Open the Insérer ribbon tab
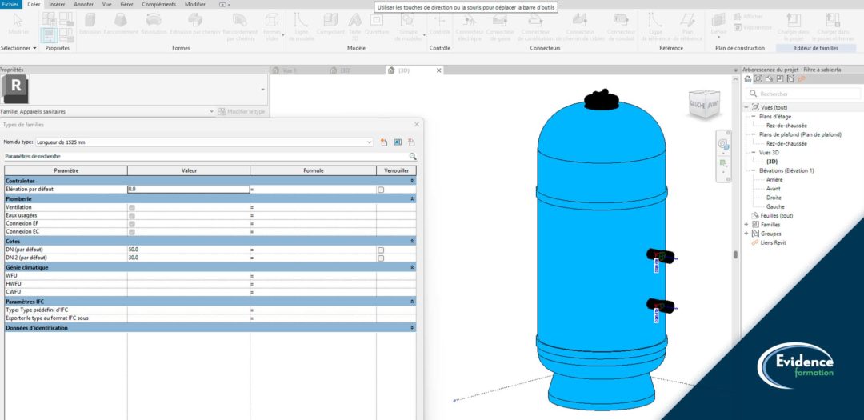 coord(57,4)
